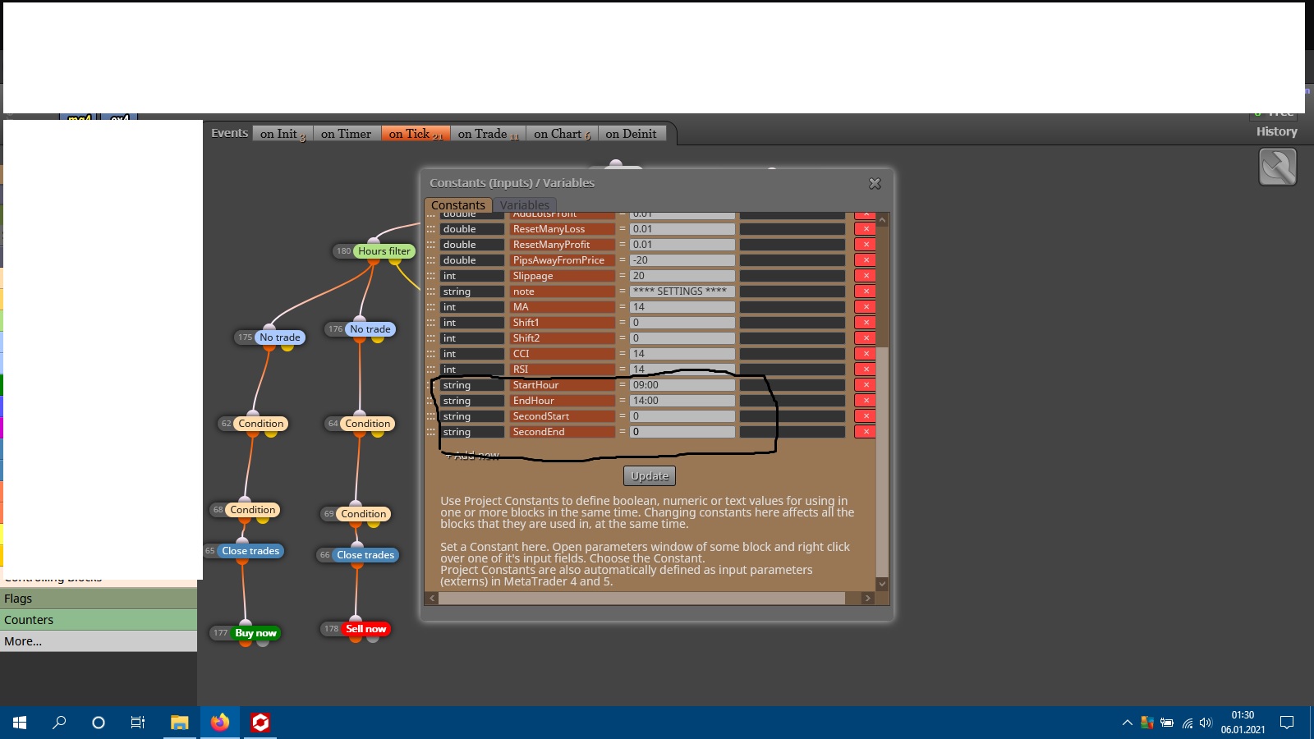Viewport: 1314px width, 739px height.
Task: Switch to the Variables tab
Action: pyautogui.click(x=525, y=205)
